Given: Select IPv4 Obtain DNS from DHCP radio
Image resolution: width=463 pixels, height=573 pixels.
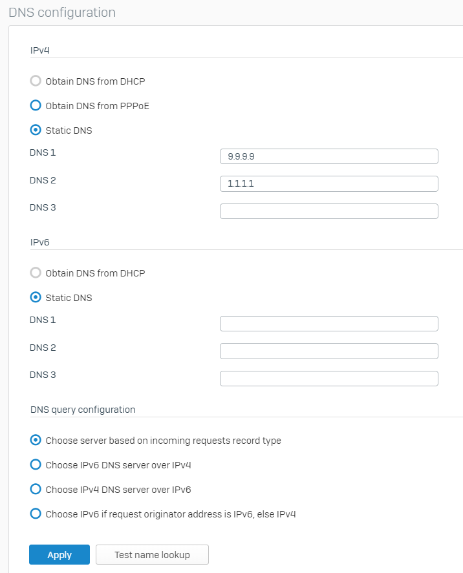Looking at the screenshot, I should [x=36, y=81].
